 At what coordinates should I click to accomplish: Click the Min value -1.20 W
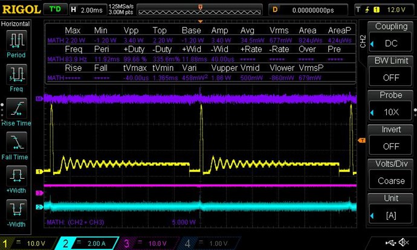click(x=105, y=40)
